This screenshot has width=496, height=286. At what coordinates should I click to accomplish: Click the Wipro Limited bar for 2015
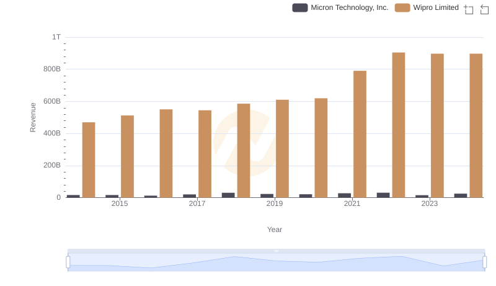127,156
